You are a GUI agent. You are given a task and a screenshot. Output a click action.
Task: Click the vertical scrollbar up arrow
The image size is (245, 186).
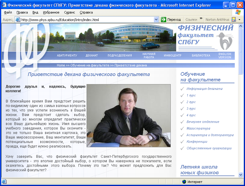tap(240, 26)
